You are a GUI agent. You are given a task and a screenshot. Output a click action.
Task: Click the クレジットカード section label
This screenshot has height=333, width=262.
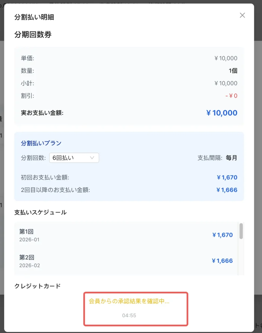[x=37, y=286]
